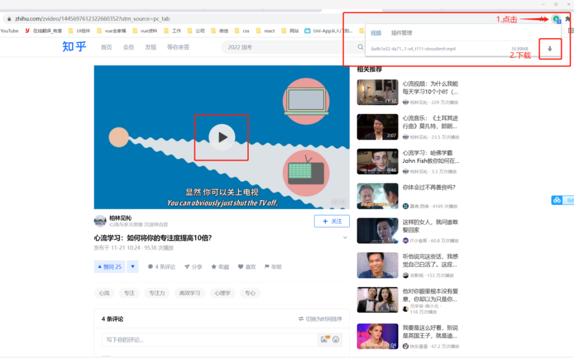The image size is (574, 358).
Task: Insert image in comment box via picture icon
Action: [325, 339]
